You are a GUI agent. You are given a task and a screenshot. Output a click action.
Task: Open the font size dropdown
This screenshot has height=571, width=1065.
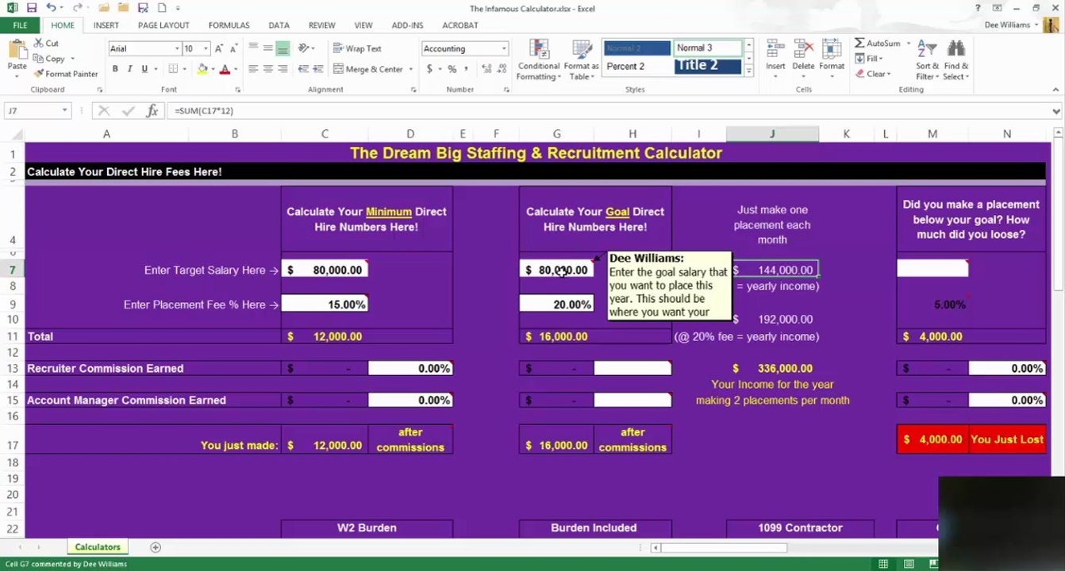205,48
